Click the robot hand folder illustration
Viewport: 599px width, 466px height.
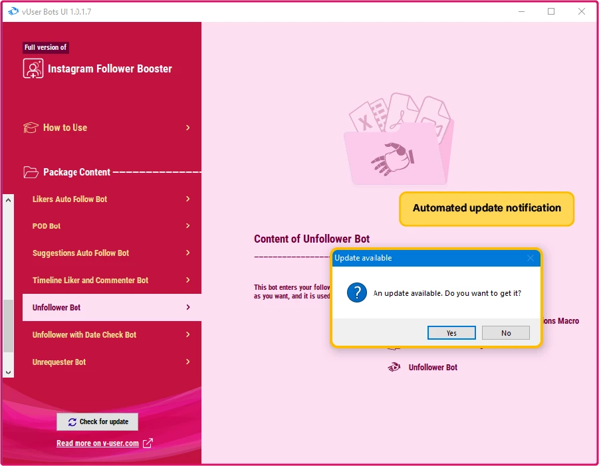click(398, 139)
